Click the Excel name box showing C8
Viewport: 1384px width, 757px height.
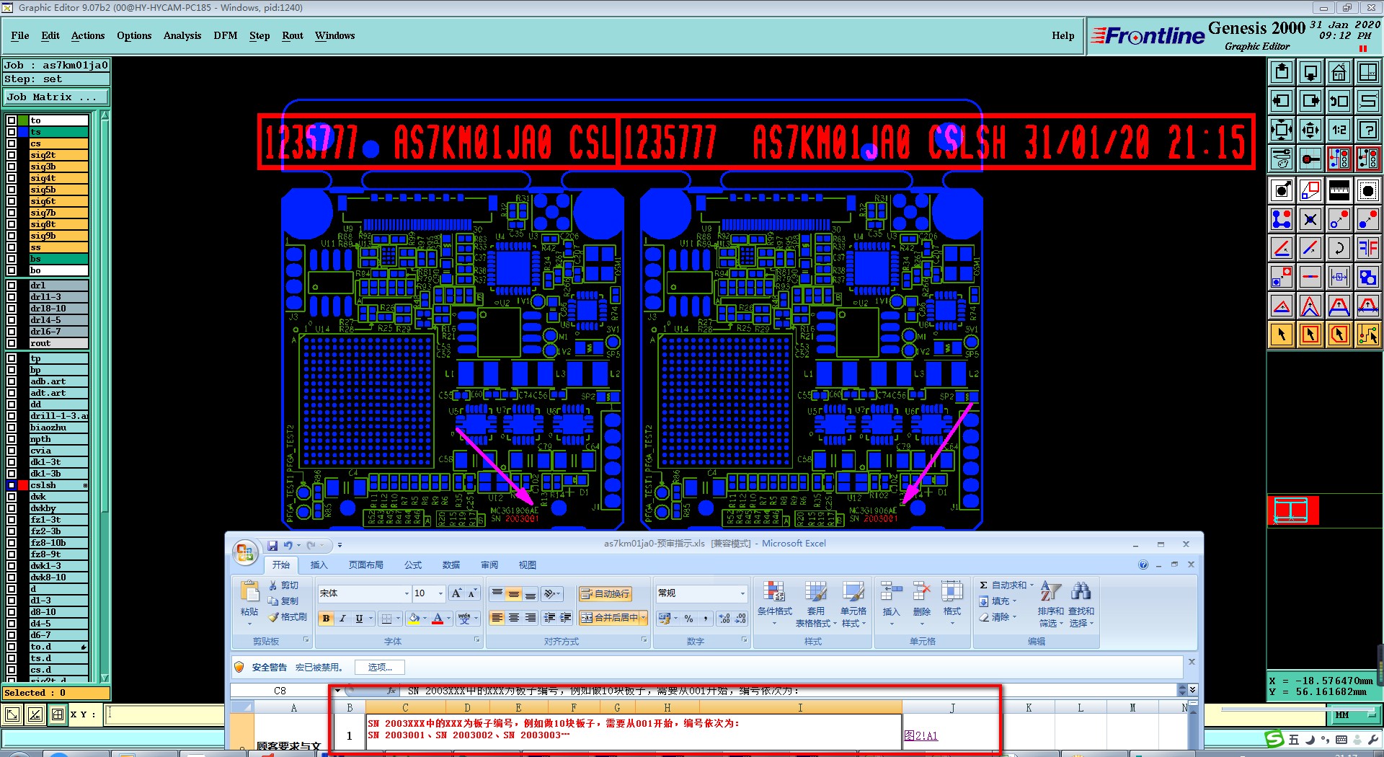pos(280,690)
